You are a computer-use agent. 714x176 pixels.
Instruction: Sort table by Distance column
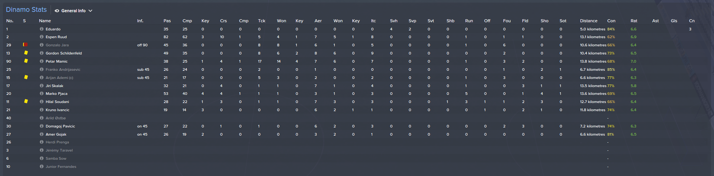tap(588, 21)
